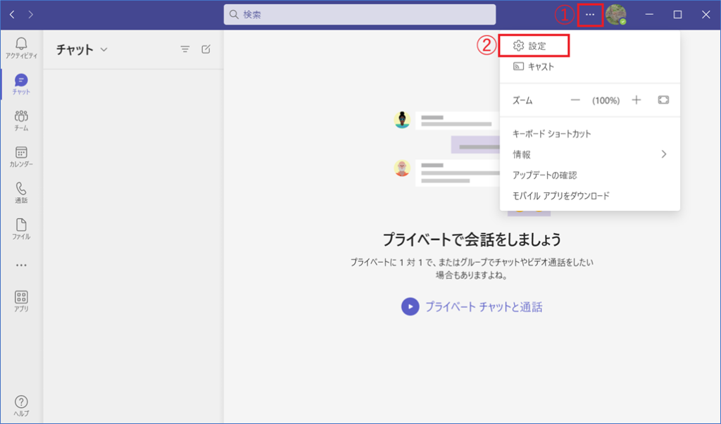Click the Help icon at bottom left
This screenshot has width=721, height=424.
(21, 402)
